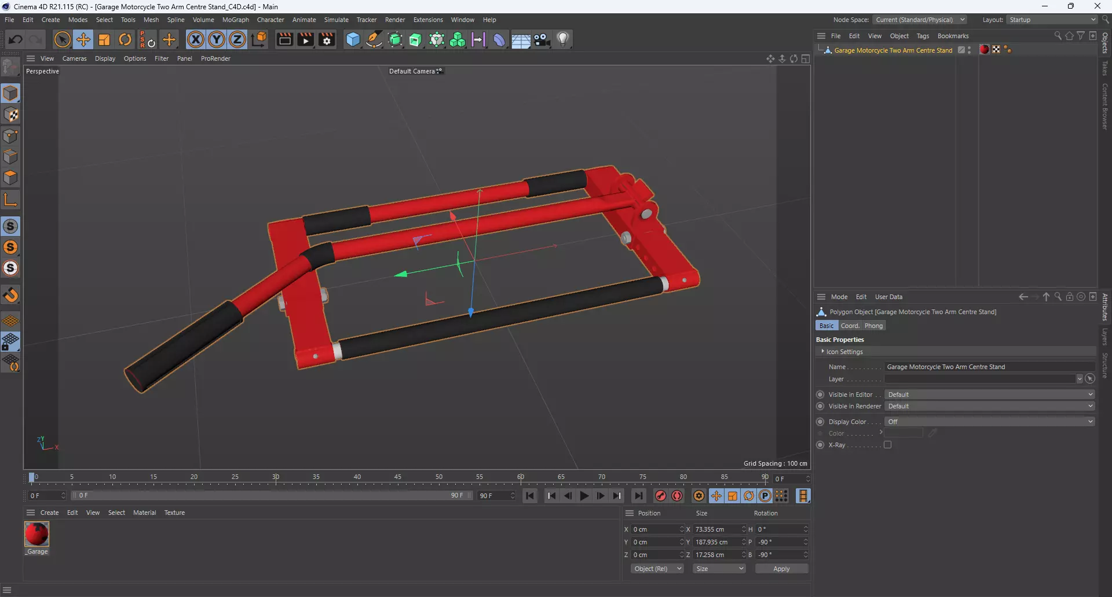The width and height of the screenshot is (1112, 597).
Task: Enable the Axis mode icon
Action: [11, 200]
